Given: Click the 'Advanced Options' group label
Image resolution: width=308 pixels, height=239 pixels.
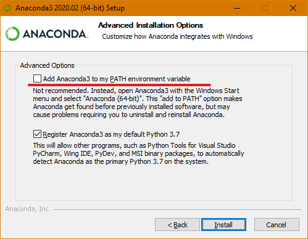Looking at the screenshot, I should (47, 65).
